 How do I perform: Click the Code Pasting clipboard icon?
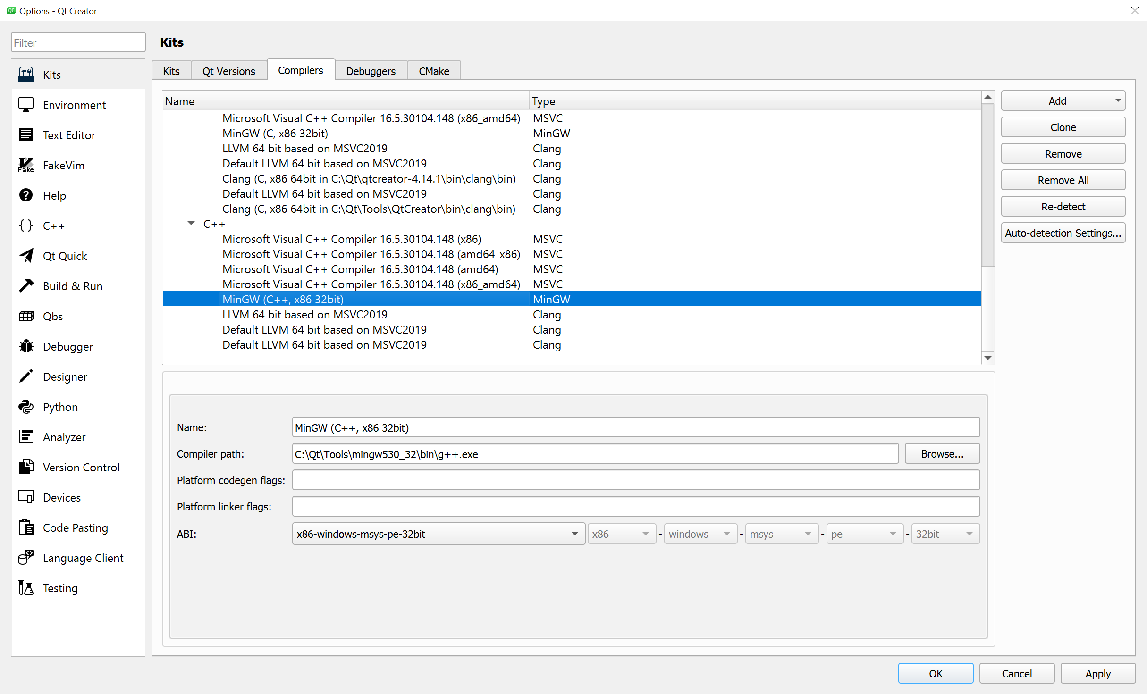click(26, 528)
